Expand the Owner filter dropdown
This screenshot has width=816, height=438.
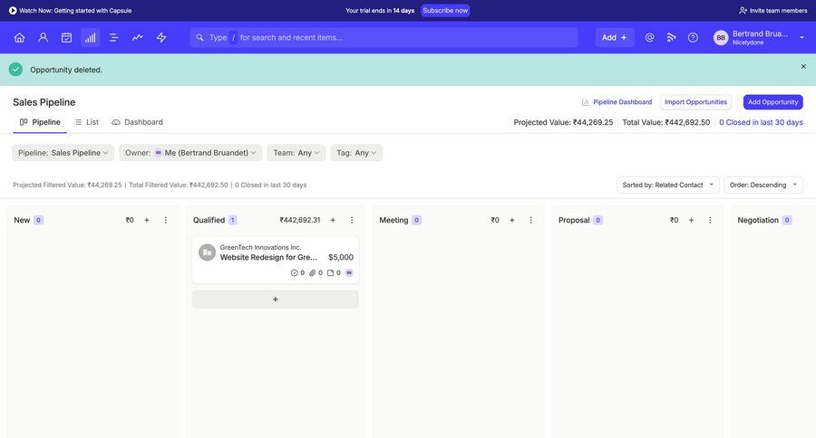point(190,153)
